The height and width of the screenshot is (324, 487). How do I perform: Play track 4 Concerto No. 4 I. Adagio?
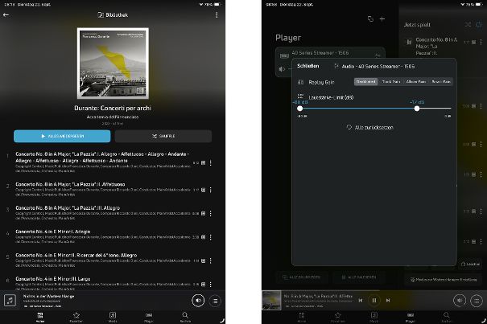(102, 236)
